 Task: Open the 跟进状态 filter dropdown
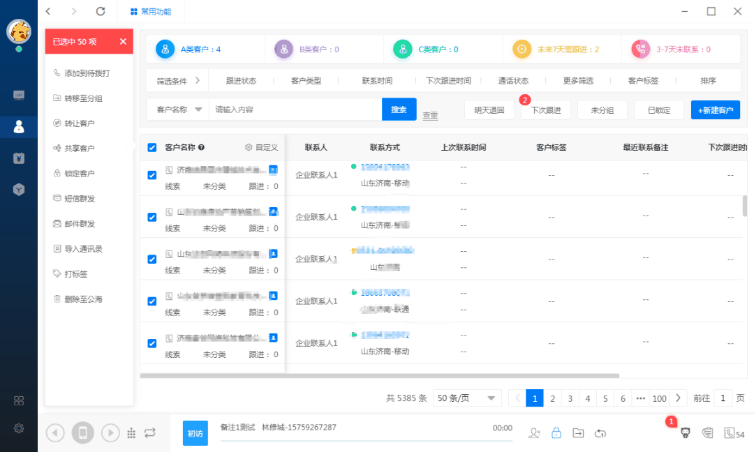coord(241,81)
